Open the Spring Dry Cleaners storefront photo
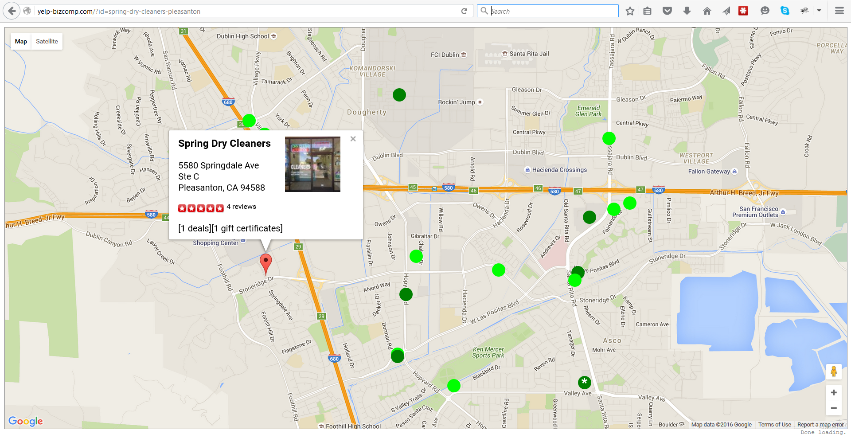The image size is (851, 438). point(312,164)
